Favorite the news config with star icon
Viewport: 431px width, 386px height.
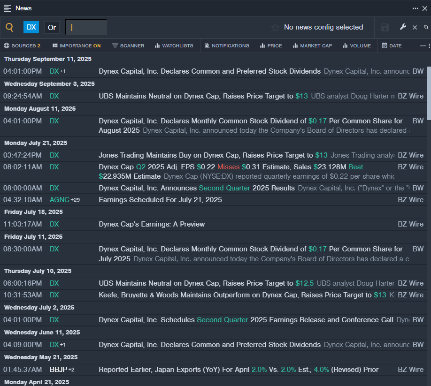(x=275, y=28)
